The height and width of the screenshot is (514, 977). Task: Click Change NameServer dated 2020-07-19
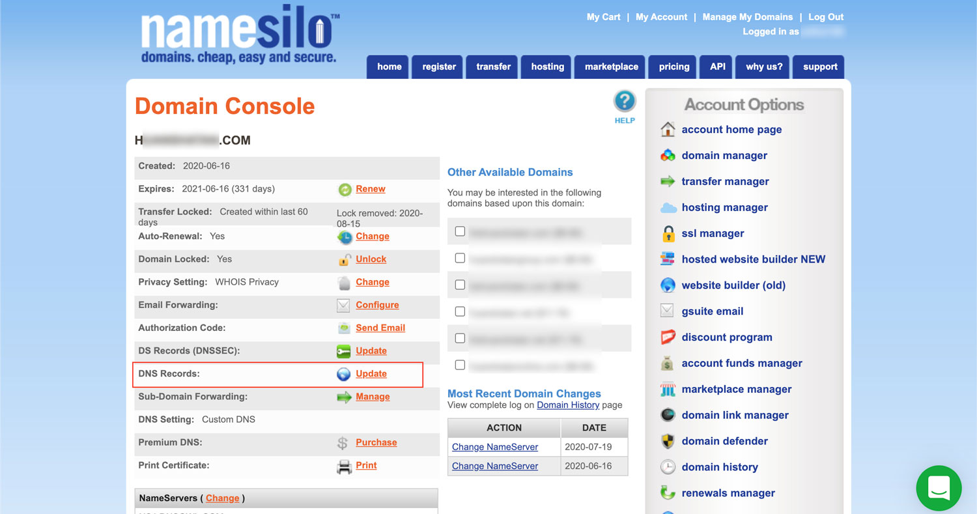(x=495, y=447)
